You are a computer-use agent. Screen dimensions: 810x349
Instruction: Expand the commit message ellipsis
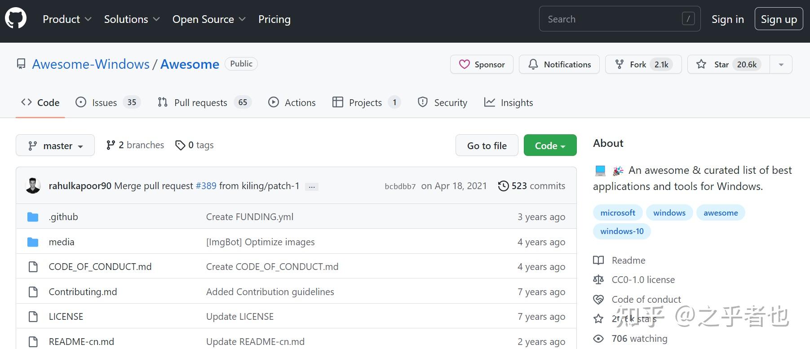(x=312, y=186)
